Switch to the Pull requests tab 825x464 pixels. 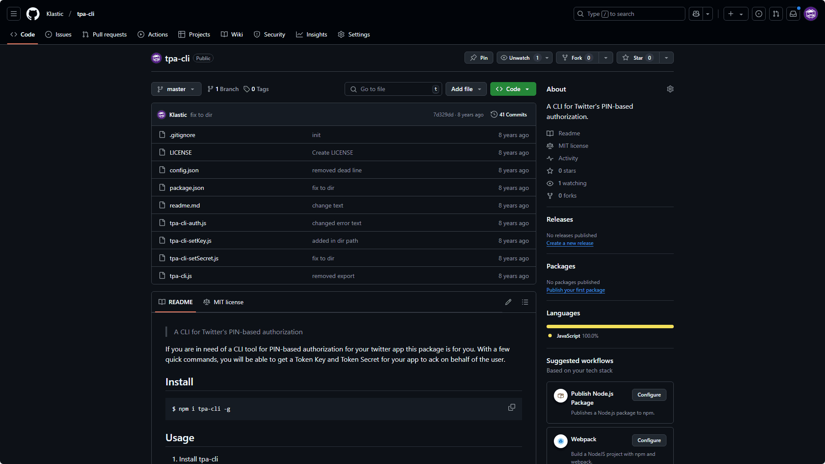[x=104, y=34]
